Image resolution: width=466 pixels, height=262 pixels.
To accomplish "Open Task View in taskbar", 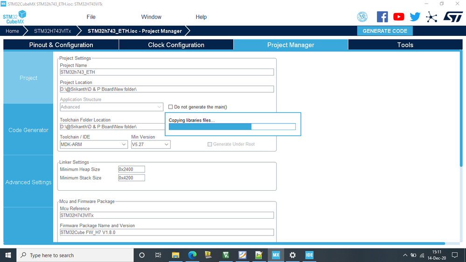I will point(158,255).
